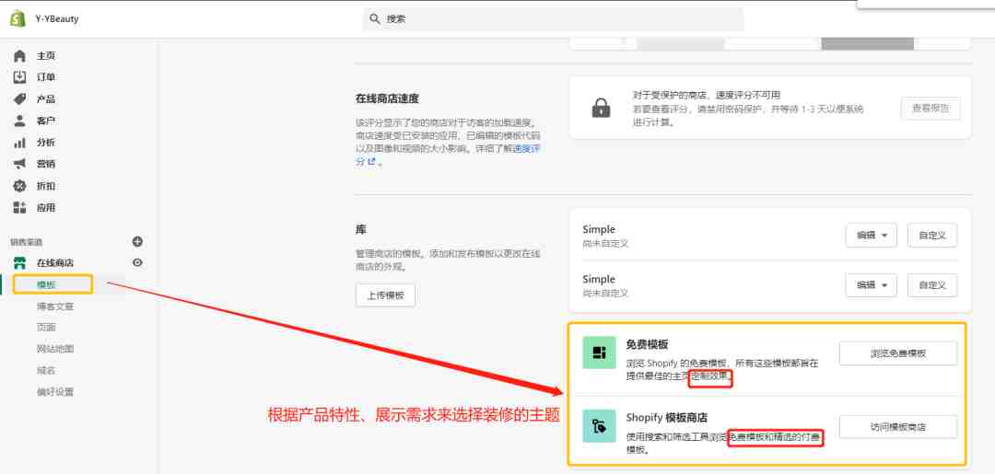Click the 上传模板 button
Image resolution: width=995 pixels, height=474 pixels.
tap(385, 295)
